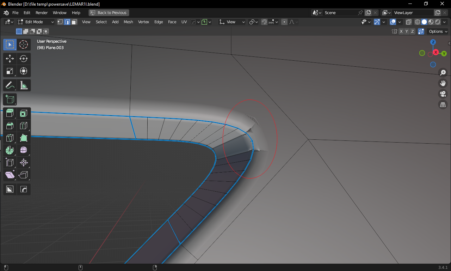Click the pan view hand icon
451x271 pixels.
point(443,83)
